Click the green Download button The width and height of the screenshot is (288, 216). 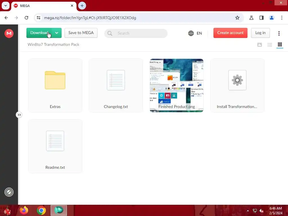[39, 33]
